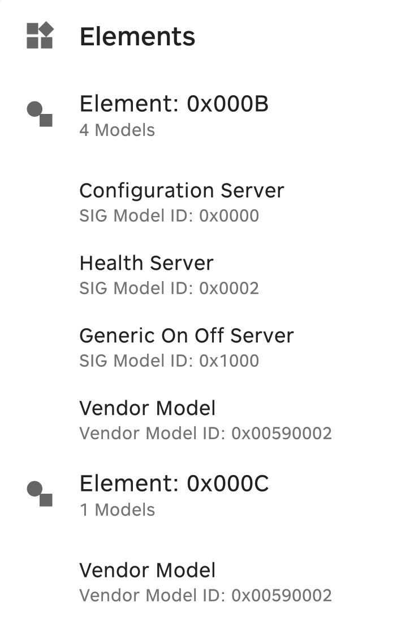Click Vendor Model ID below Generic On Off
The image size is (401, 632).
point(205,434)
